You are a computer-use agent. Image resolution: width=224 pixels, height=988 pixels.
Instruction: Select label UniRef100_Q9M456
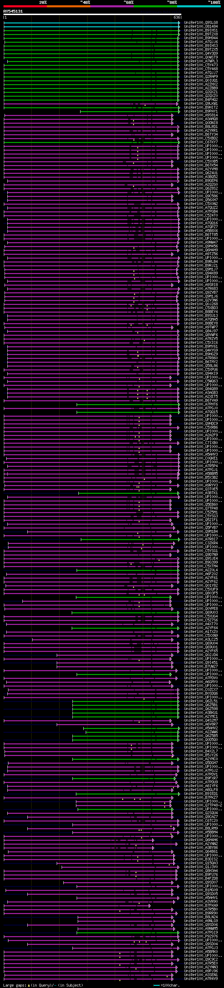coord(201,246)
